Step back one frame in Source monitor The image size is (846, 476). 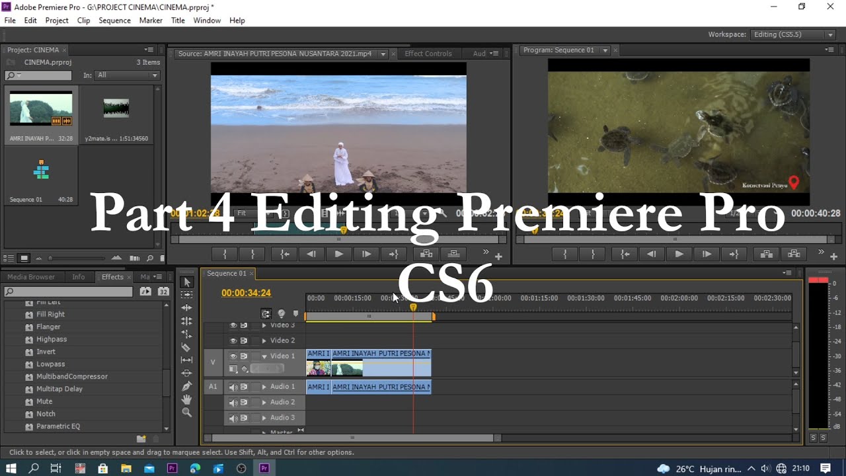[x=311, y=254]
